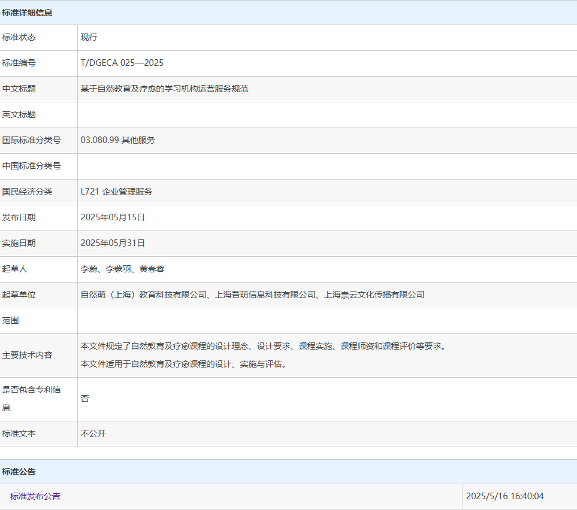Open the 标准发布公告 link
Viewport: 577px width, 510px height.
point(35,496)
